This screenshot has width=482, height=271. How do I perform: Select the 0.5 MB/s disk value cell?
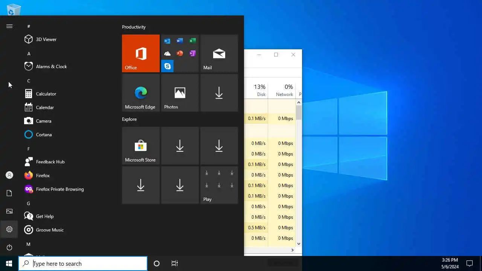(257, 228)
